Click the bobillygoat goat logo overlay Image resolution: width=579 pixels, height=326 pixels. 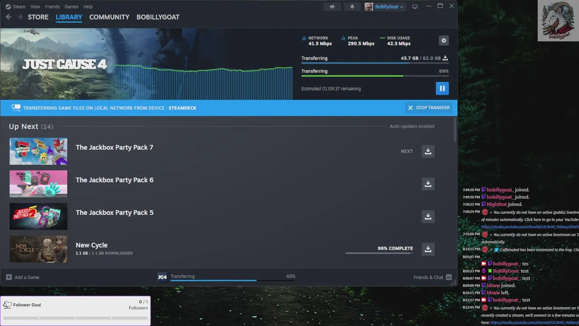[558, 20]
